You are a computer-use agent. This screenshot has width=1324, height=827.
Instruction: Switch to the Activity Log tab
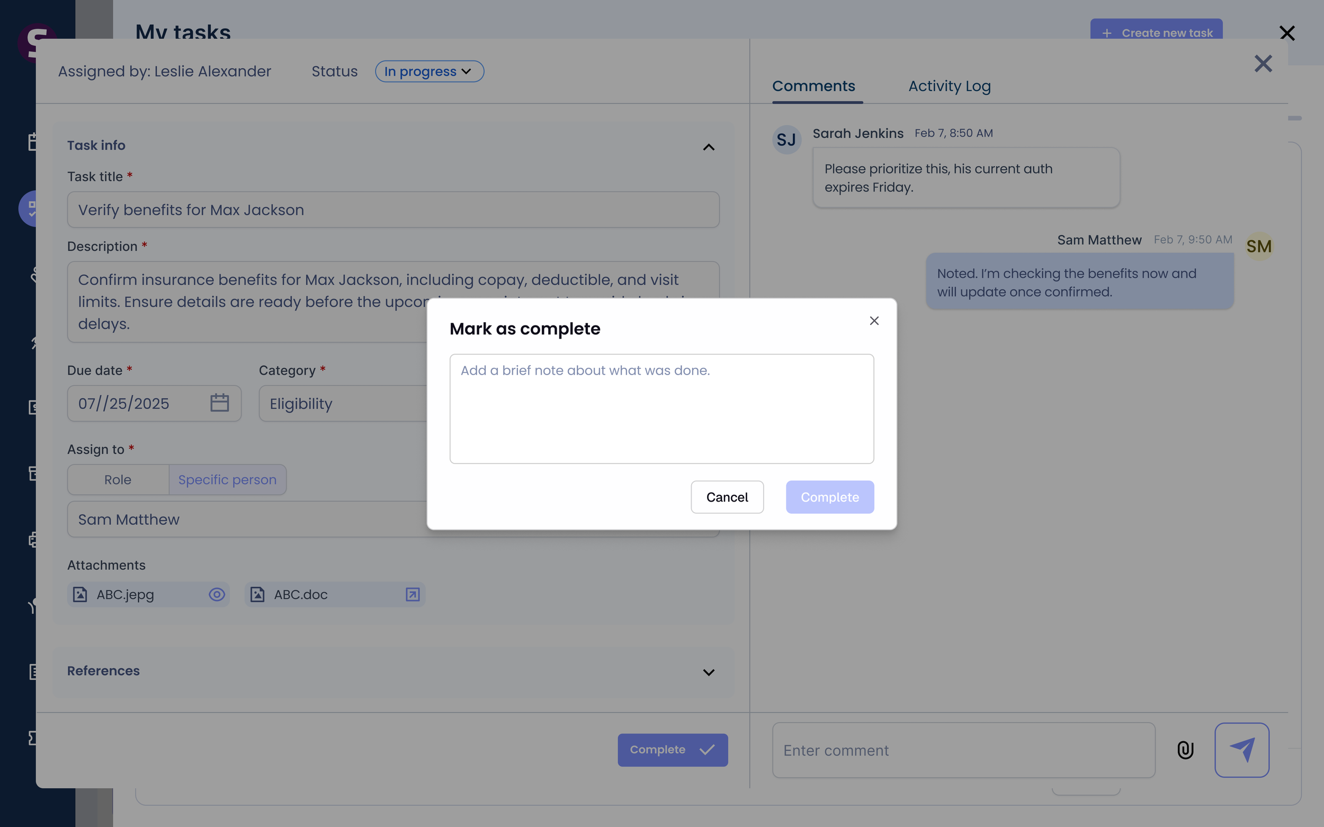pos(950,86)
